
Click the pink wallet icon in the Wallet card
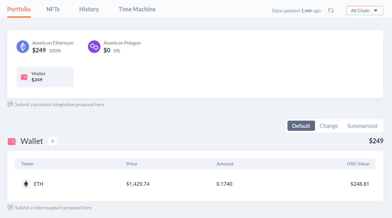[x=24, y=77]
